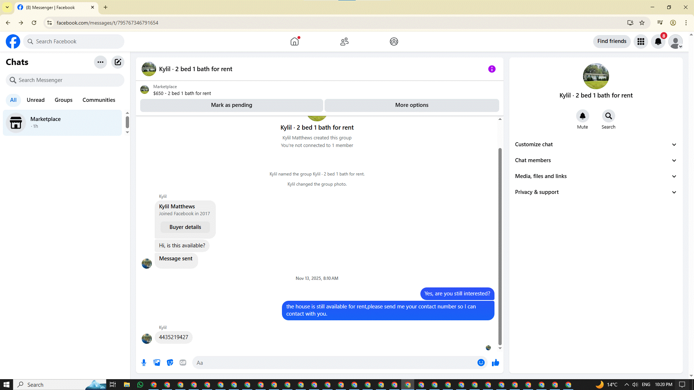694x390 pixels.
Task: Open the media controls icon in Chrome toolbar
Action: pyautogui.click(x=660, y=23)
